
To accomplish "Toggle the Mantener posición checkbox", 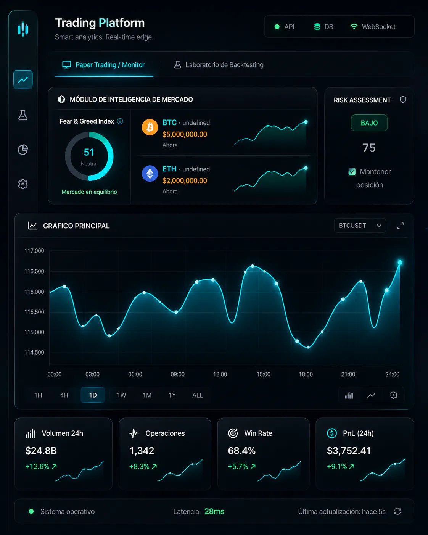I will click(352, 172).
